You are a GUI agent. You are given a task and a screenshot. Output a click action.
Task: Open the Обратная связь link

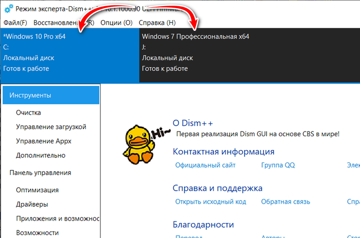(285, 202)
